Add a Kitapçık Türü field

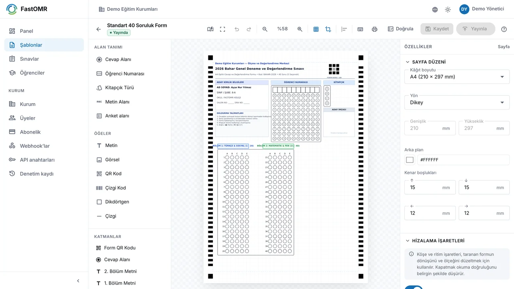pos(130,88)
